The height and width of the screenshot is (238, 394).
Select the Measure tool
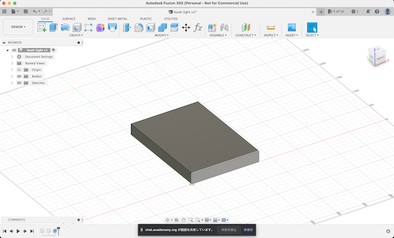tap(271, 28)
